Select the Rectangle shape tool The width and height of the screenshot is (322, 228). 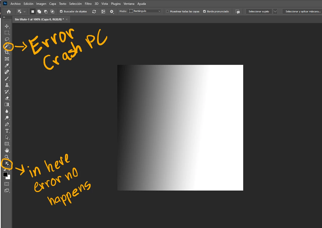[x=7, y=144]
